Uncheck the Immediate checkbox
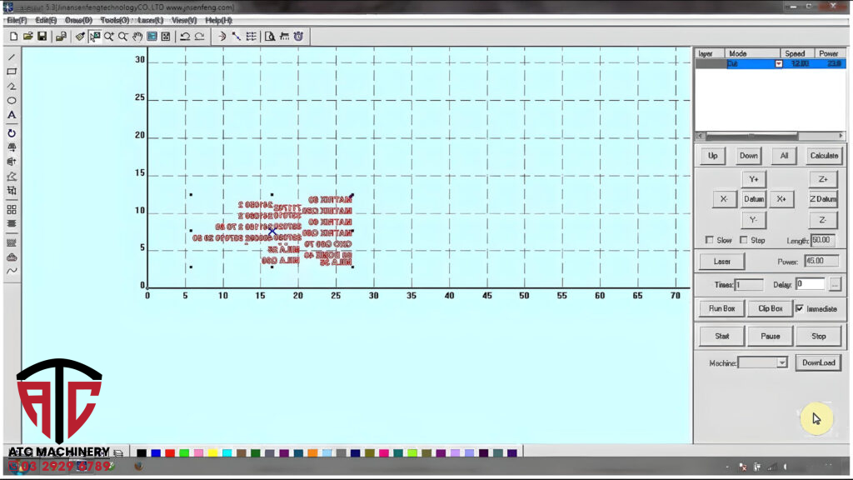853x480 pixels. tap(800, 308)
